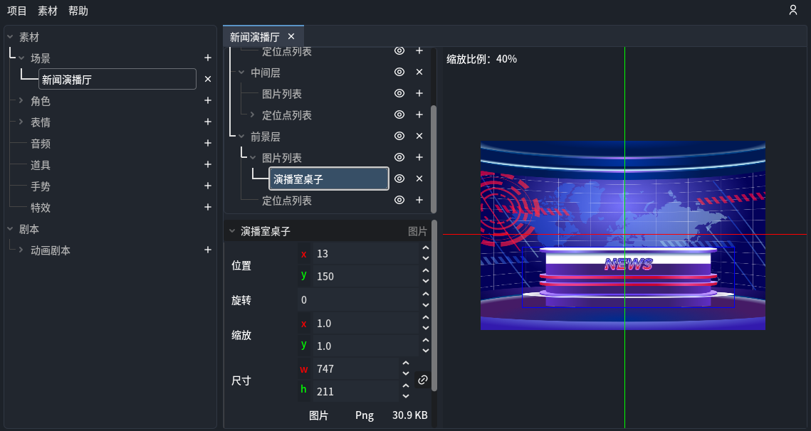Click the chain link icon beside 尺寸
This screenshot has height=431, width=811.
tap(422, 380)
